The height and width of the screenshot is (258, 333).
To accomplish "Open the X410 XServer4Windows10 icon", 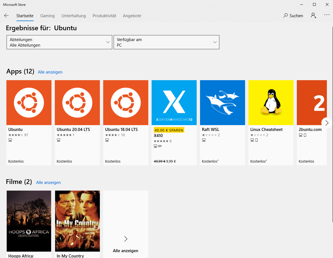I will pos(174,103).
